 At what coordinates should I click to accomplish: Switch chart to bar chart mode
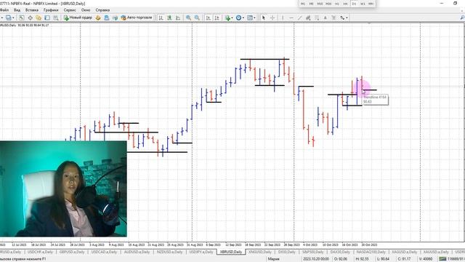pyautogui.click(x=161, y=17)
